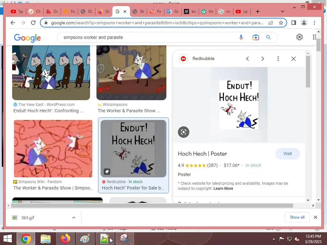Show previous image in preview panel
Image resolution: width=327 pixels, height=245 pixels.
click(x=247, y=59)
